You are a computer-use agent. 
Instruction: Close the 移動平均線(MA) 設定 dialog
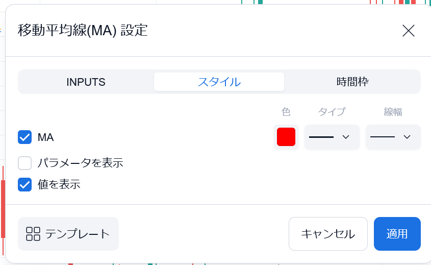pyautogui.click(x=409, y=31)
